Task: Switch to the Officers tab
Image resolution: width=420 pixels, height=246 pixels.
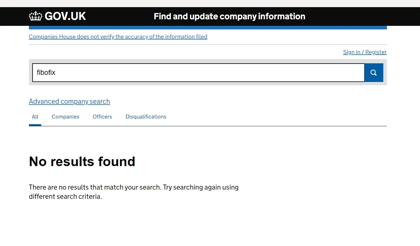Action: click(x=102, y=117)
